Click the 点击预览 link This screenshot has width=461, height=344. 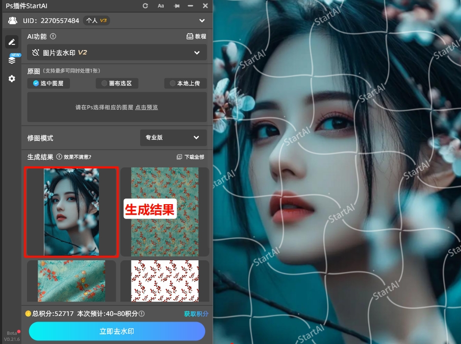point(146,107)
